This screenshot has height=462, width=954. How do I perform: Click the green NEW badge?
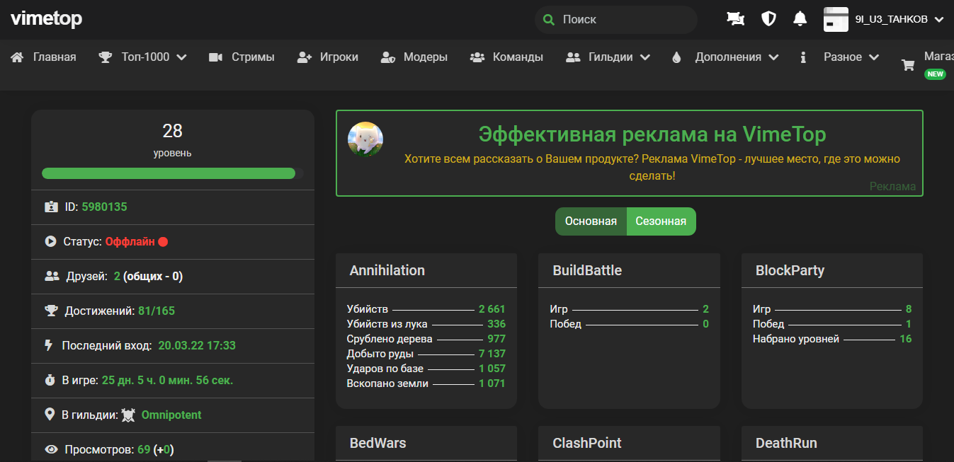[935, 74]
